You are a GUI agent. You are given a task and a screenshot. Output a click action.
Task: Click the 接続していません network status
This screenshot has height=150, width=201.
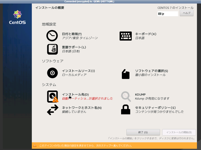tap(74, 112)
